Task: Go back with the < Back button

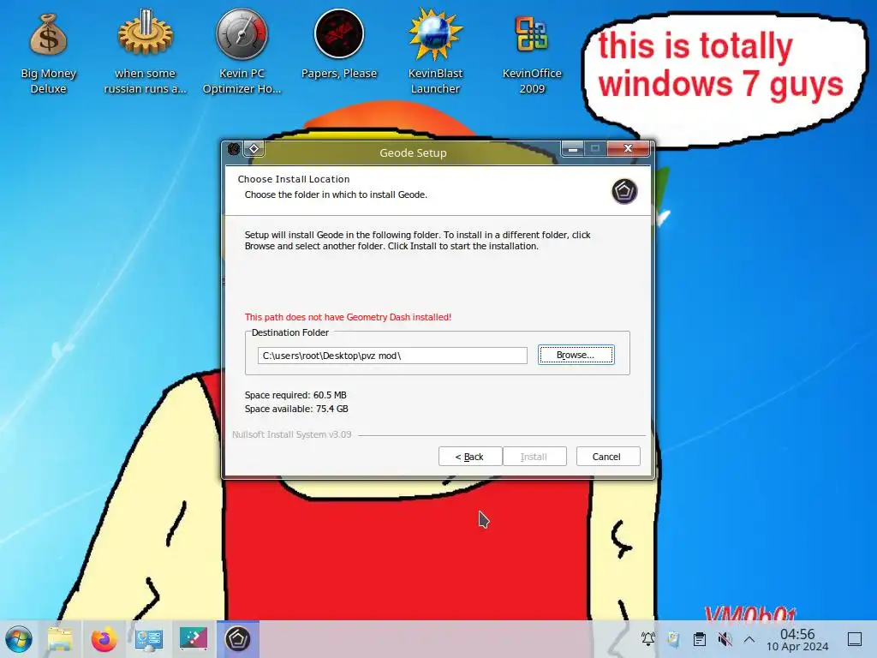Action: [x=470, y=457]
